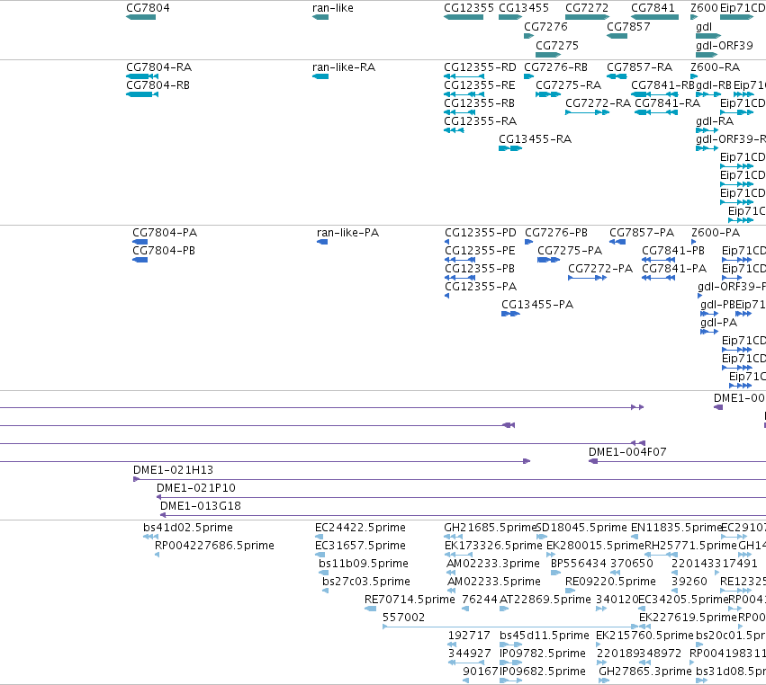Select transcript CG7804-RA
766x685 pixels.
[158, 67]
